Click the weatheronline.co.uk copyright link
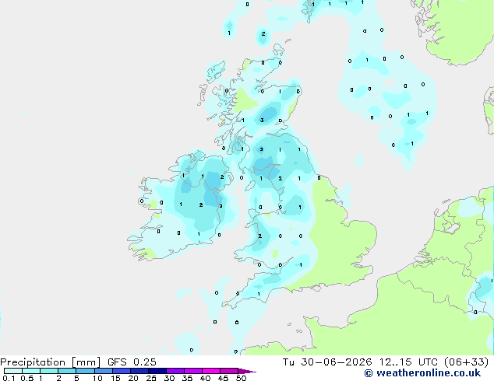This screenshot has height=381, width=494. (x=422, y=373)
